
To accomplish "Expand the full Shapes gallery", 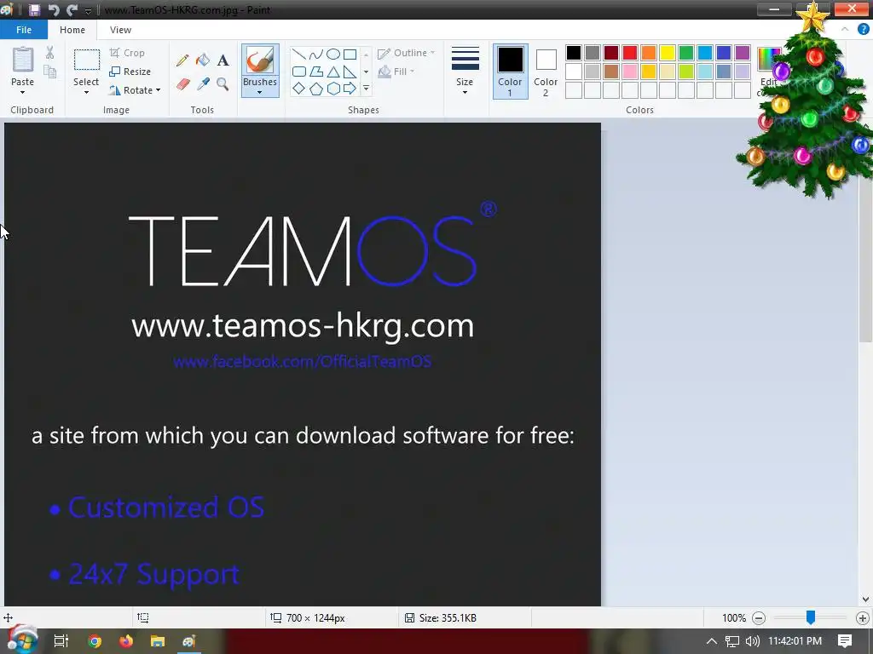I will click(x=366, y=89).
